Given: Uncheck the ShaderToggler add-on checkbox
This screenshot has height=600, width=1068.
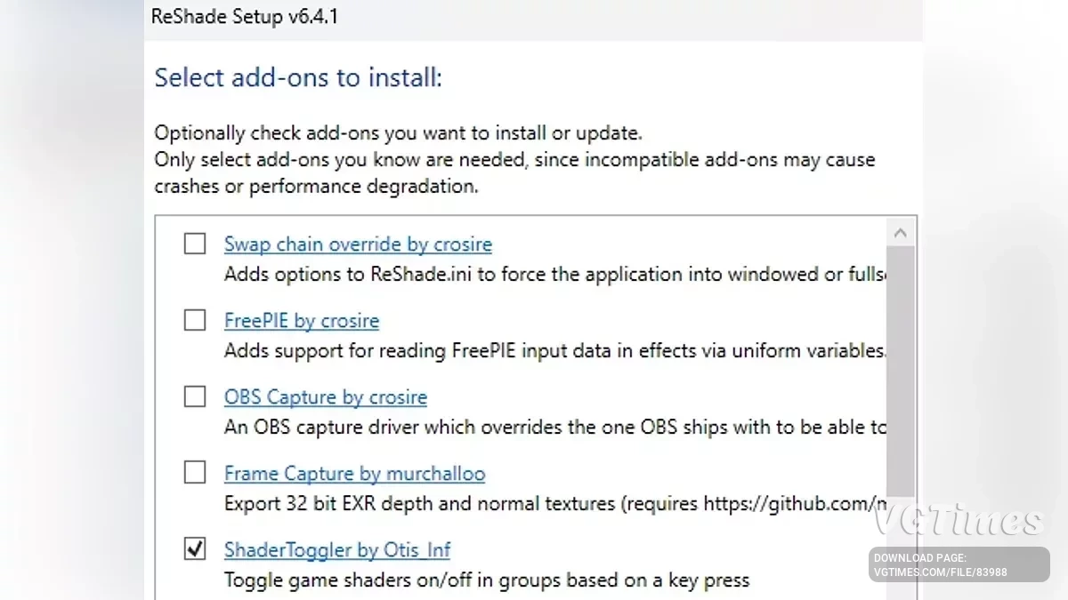Looking at the screenshot, I should [x=195, y=549].
